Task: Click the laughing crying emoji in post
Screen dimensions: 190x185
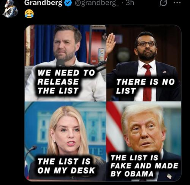Action: coord(29,14)
